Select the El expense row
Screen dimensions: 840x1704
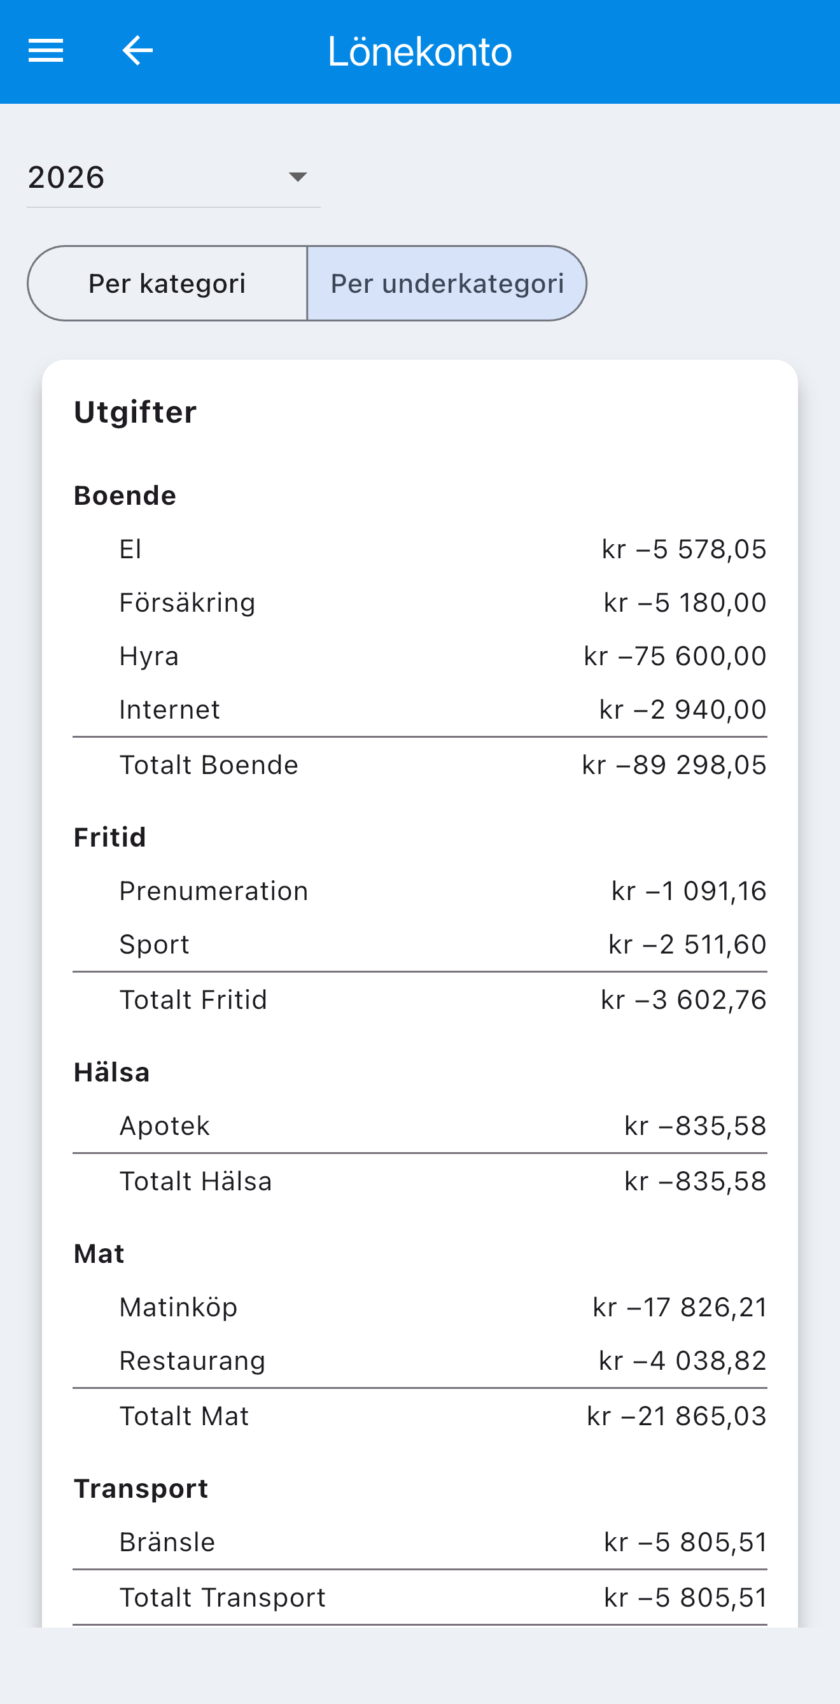(x=420, y=549)
